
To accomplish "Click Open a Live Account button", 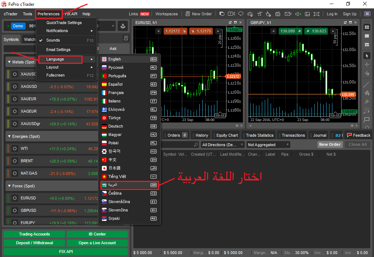I will click(x=97, y=243).
